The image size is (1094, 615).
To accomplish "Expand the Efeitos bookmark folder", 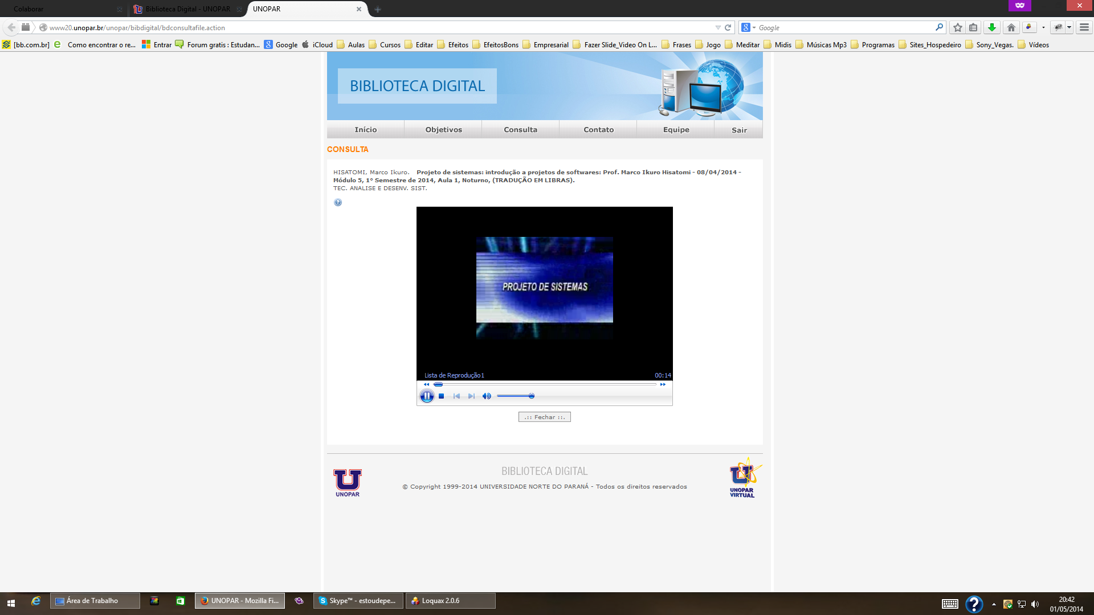I will tap(453, 44).
